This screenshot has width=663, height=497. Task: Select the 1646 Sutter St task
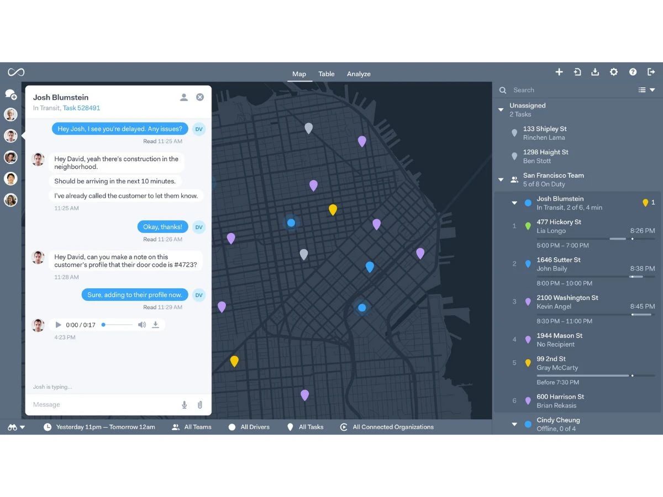(583, 271)
